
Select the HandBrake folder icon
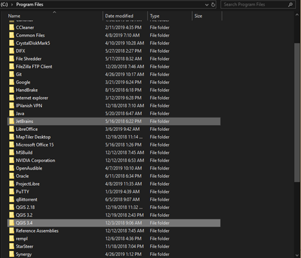12,90
